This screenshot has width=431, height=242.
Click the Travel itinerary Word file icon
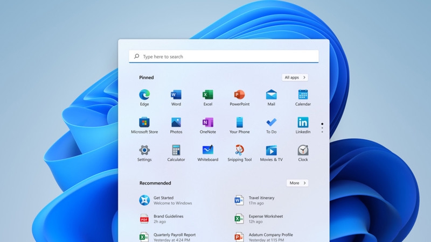pyautogui.click(x=239, y=200)
